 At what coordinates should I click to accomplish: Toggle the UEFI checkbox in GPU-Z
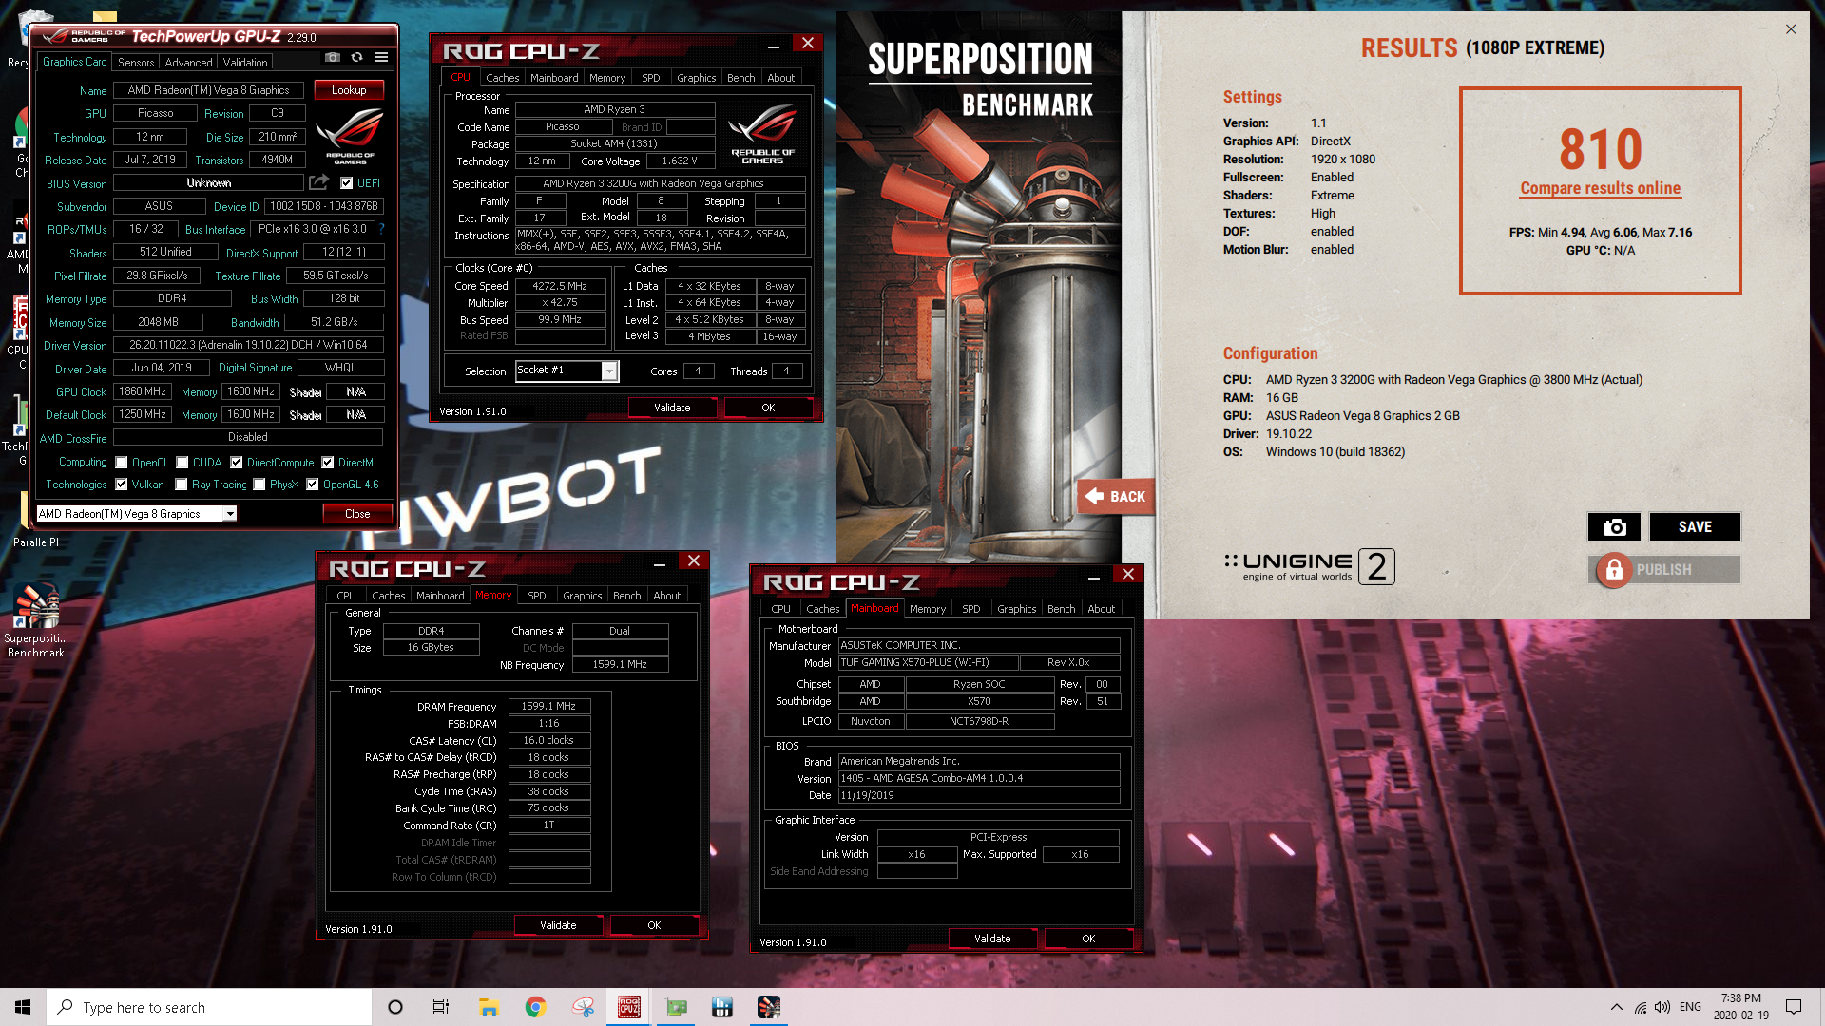pyautogui.click(x=347, y=183)
